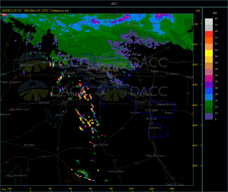Select the 'L_Malvinas' place label

pos(100,94)
